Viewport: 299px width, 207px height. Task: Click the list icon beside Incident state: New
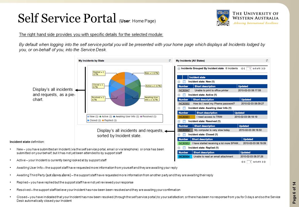tap(184, 82)
